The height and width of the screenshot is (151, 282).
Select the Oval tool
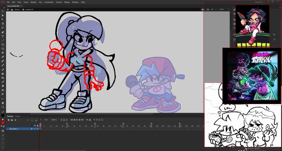point(3,49)
